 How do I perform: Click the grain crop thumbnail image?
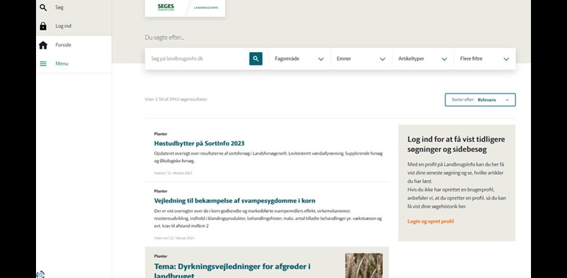(364, 265)
